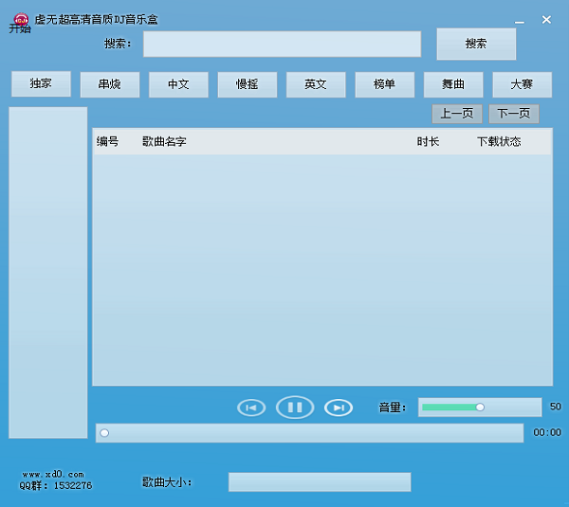Click the 00:00 playback time display
Image resolution: width=569 pixels, height=507 pixels.
tap(547, 432)
